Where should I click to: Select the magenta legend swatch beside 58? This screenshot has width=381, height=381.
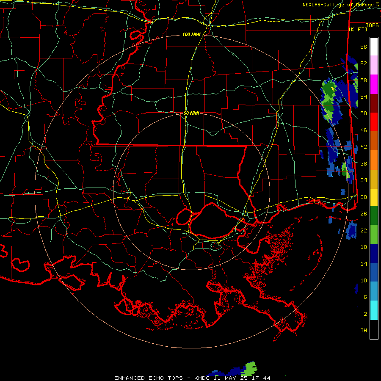[x=374, y=84]
